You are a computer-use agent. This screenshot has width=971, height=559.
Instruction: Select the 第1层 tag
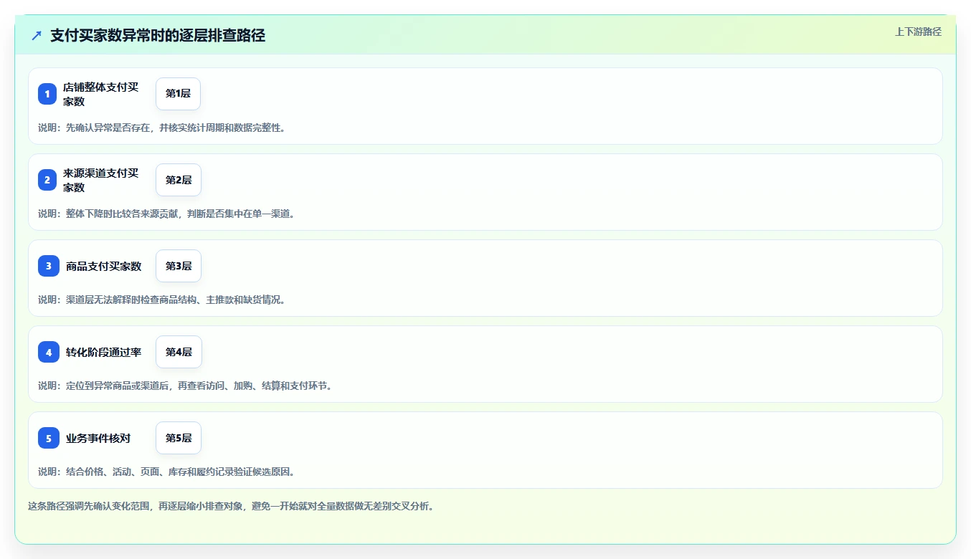[178, 94]
